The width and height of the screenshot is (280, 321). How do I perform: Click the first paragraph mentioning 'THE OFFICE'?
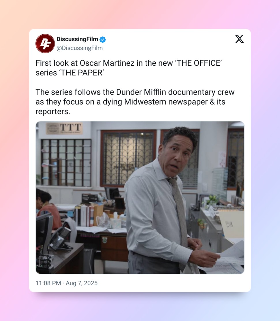point(129,68)
